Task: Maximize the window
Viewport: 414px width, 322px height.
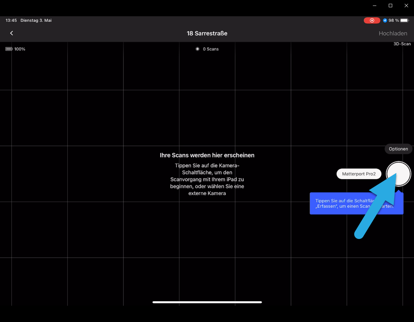Action: click(x=390, y=6)
